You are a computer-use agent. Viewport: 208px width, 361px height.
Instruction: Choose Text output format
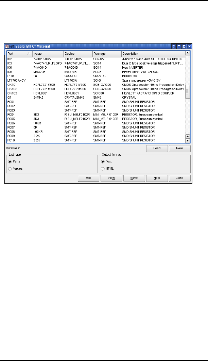[x=103, y=161]
